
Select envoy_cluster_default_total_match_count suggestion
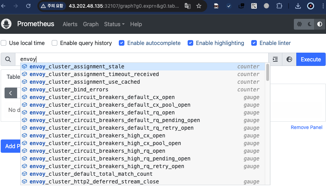coord(143,174)
